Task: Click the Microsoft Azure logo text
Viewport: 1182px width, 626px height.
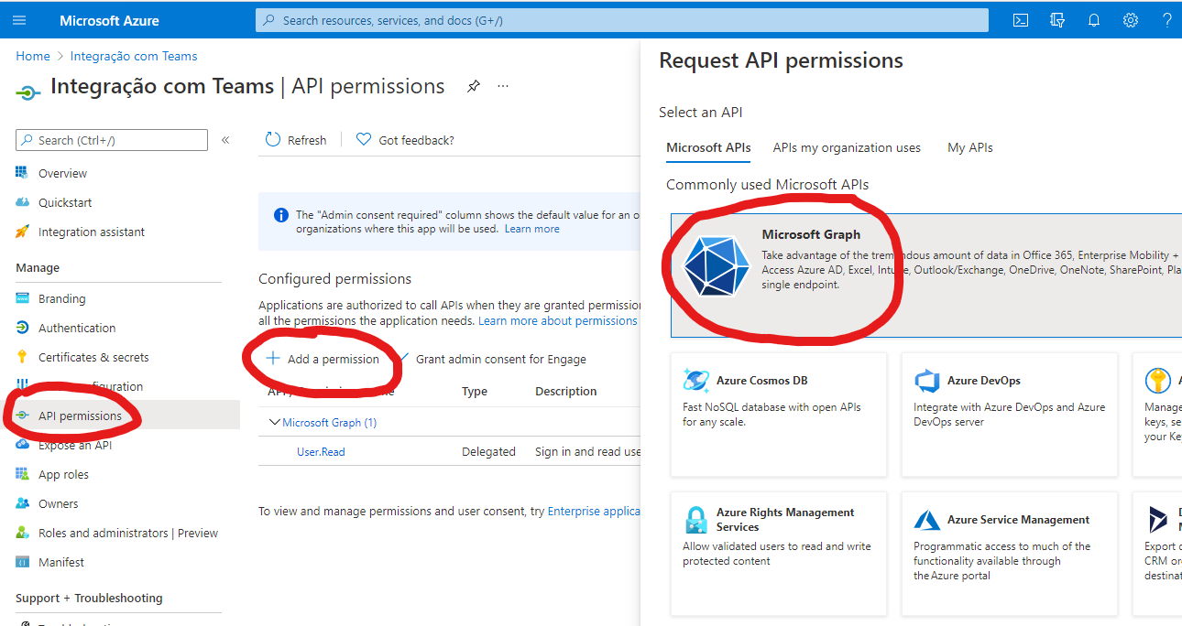Action: point(109,20)
